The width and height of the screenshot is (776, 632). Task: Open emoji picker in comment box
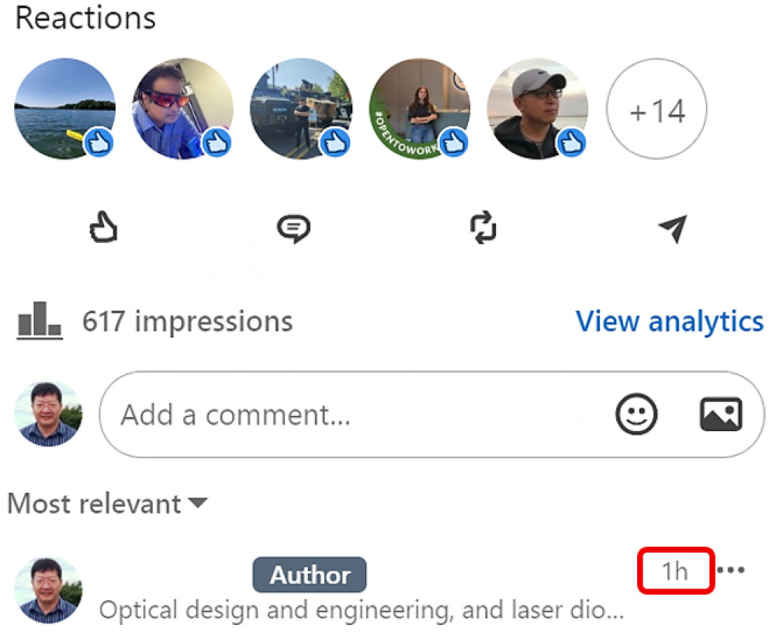point(636,414)
